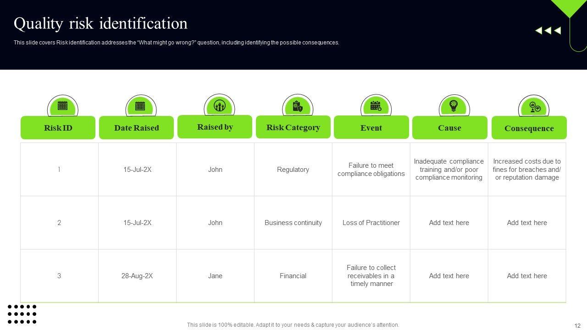
Task: Click the Event column header
Action: (371, 128)
